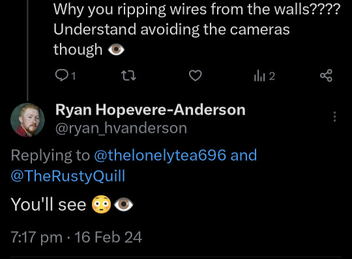Open the @thelonelytea696 mention link
The width and height of the screenshot is (352, 259).
point(160,155)
